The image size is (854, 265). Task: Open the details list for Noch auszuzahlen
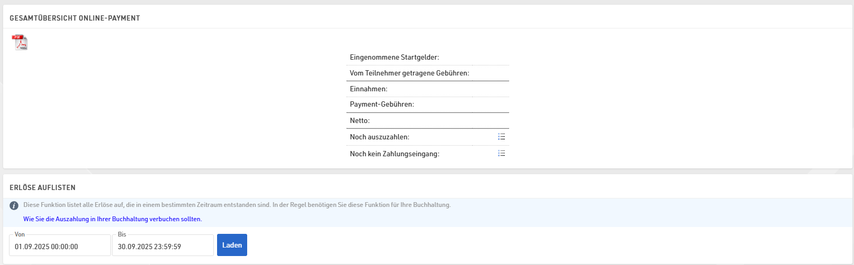(x=501, y=137)
